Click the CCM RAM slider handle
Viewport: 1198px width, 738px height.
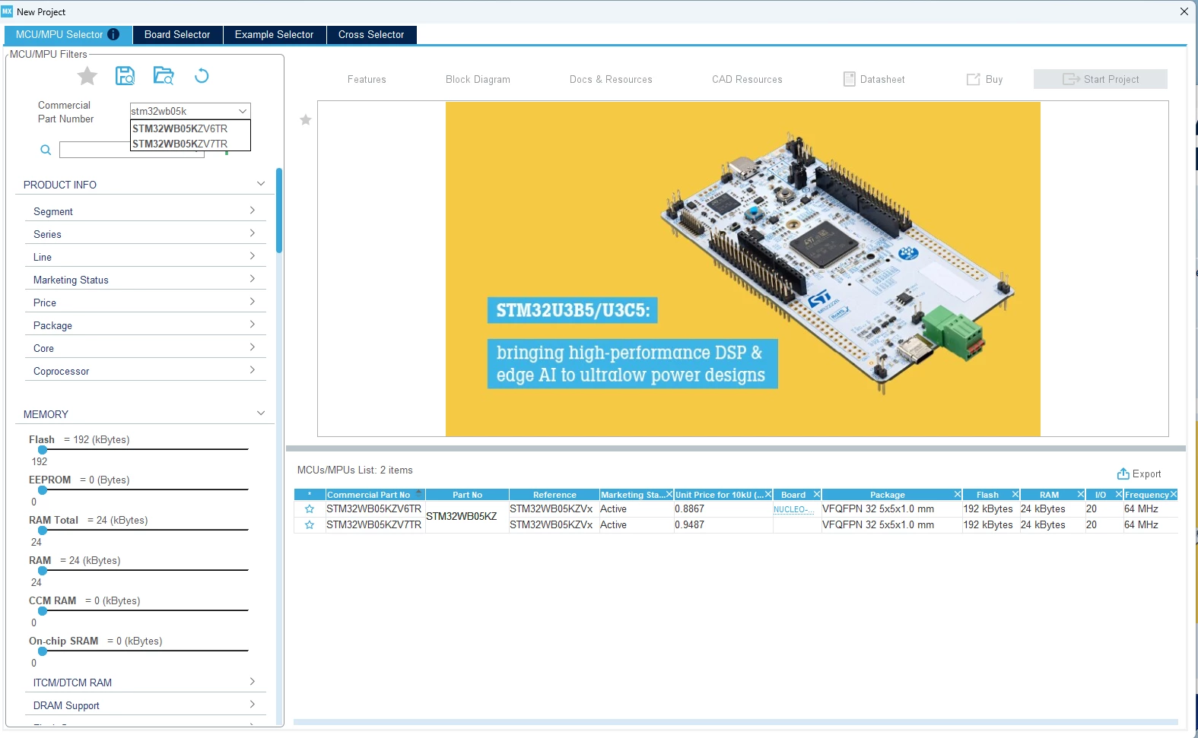43,611
